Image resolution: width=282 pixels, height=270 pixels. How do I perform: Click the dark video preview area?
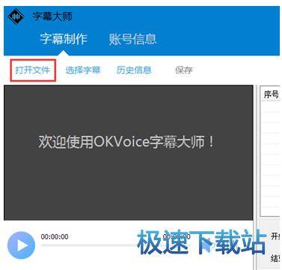point(129,153)
